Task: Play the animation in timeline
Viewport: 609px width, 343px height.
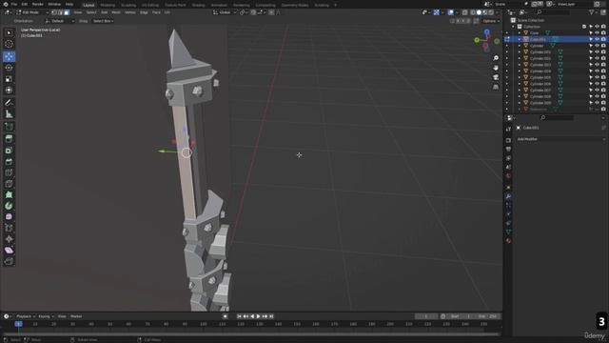Action: [258, 316]
